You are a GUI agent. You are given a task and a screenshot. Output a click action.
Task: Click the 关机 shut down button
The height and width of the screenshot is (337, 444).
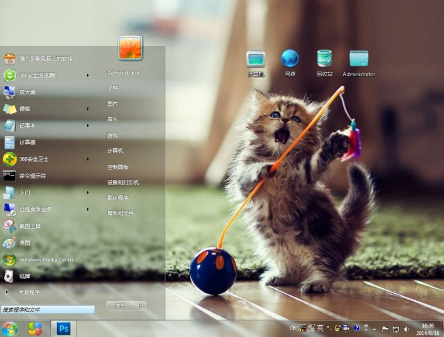tap(121, 306)
